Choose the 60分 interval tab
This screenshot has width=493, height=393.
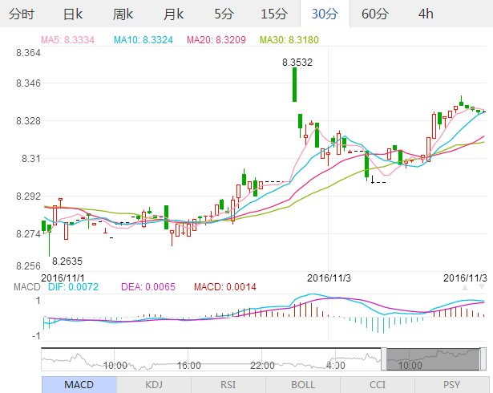tap(375, 14)
